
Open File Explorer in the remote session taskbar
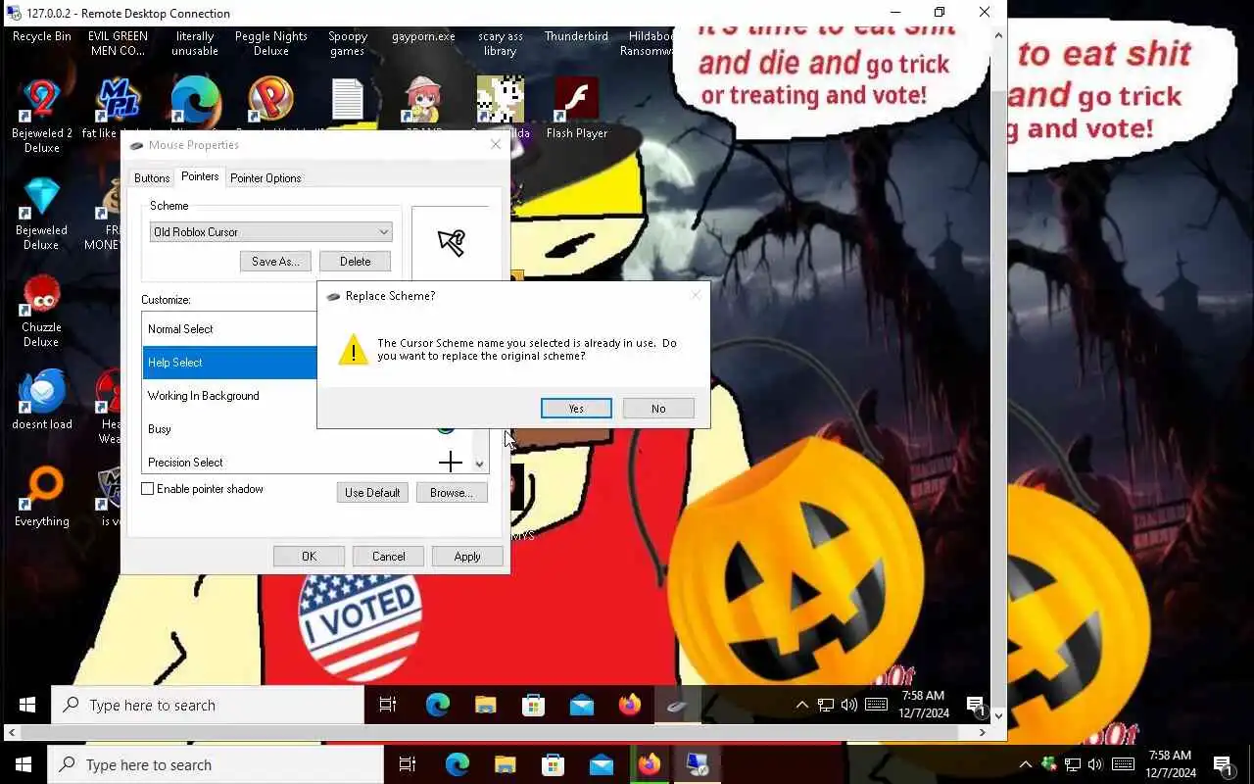(485, 705)
